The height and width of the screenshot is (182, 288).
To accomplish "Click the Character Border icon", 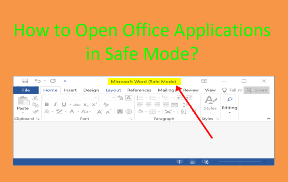I will tap(129, 98).
